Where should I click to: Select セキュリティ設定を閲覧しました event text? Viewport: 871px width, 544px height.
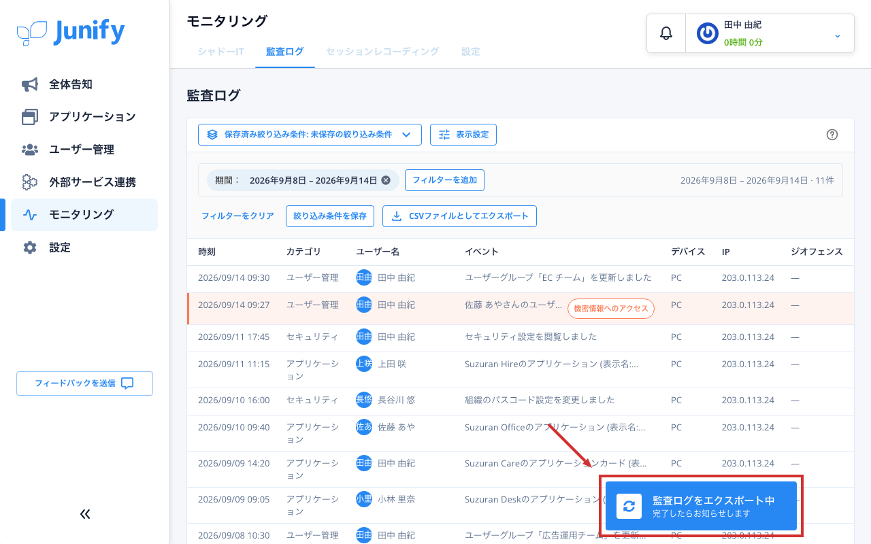pos(531,337)
